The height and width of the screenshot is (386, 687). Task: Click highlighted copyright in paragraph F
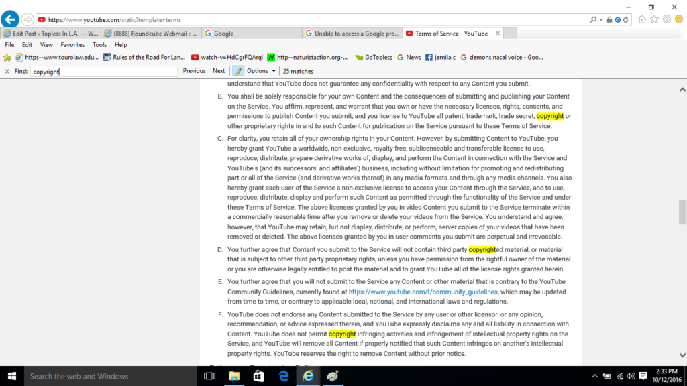(x=342, y=334)
